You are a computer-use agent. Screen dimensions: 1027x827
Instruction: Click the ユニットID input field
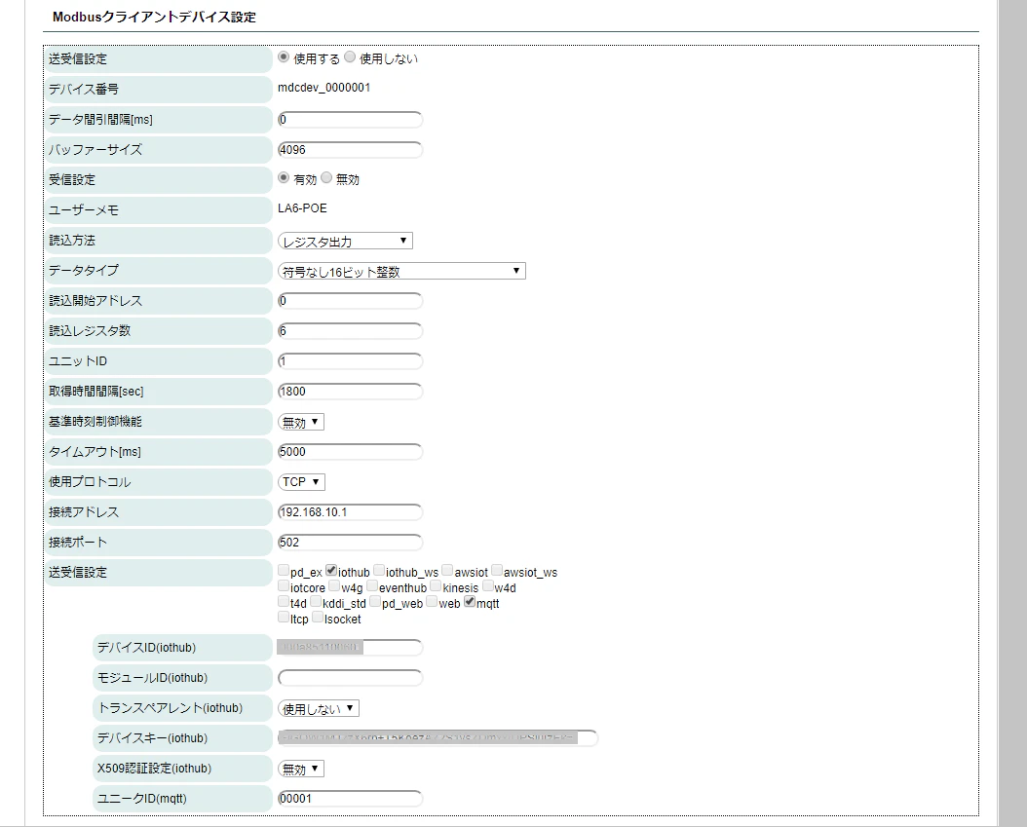pos(351,360)
